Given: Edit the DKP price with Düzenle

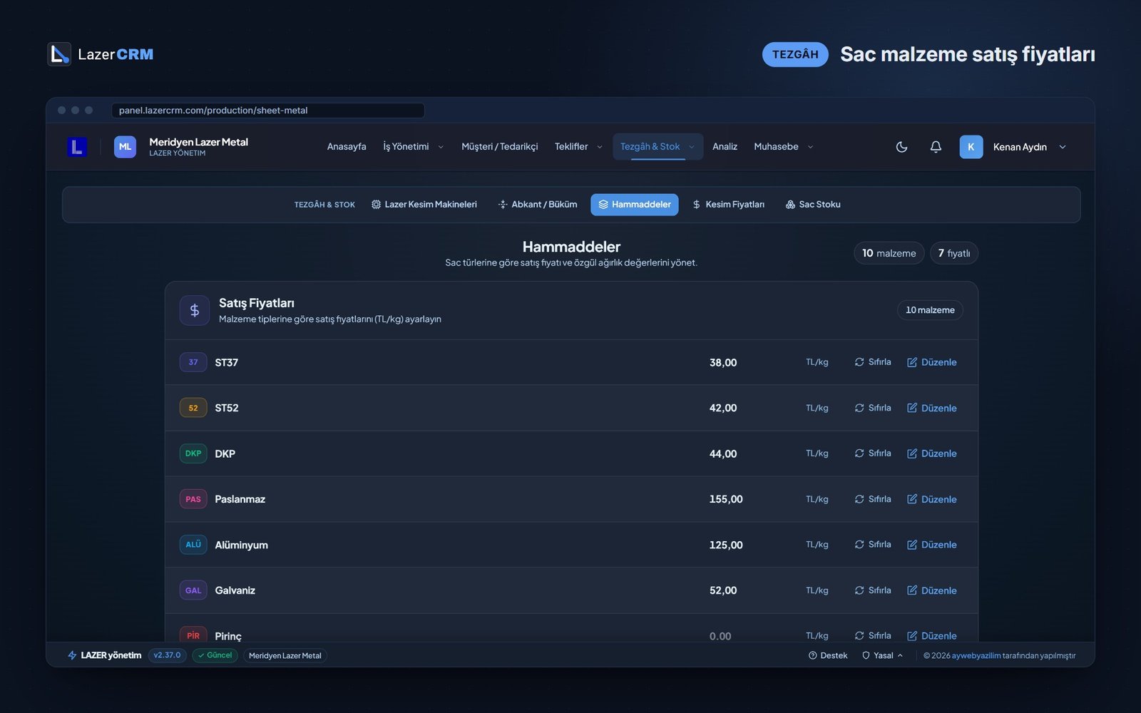Looking at the screenshot, I should pyautogui.click(x=932, y=453).
